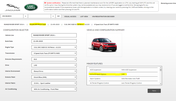
Task: Click the Minor Features scrollbar thumb
Action: pyautogui.click(x=161, y=70)
